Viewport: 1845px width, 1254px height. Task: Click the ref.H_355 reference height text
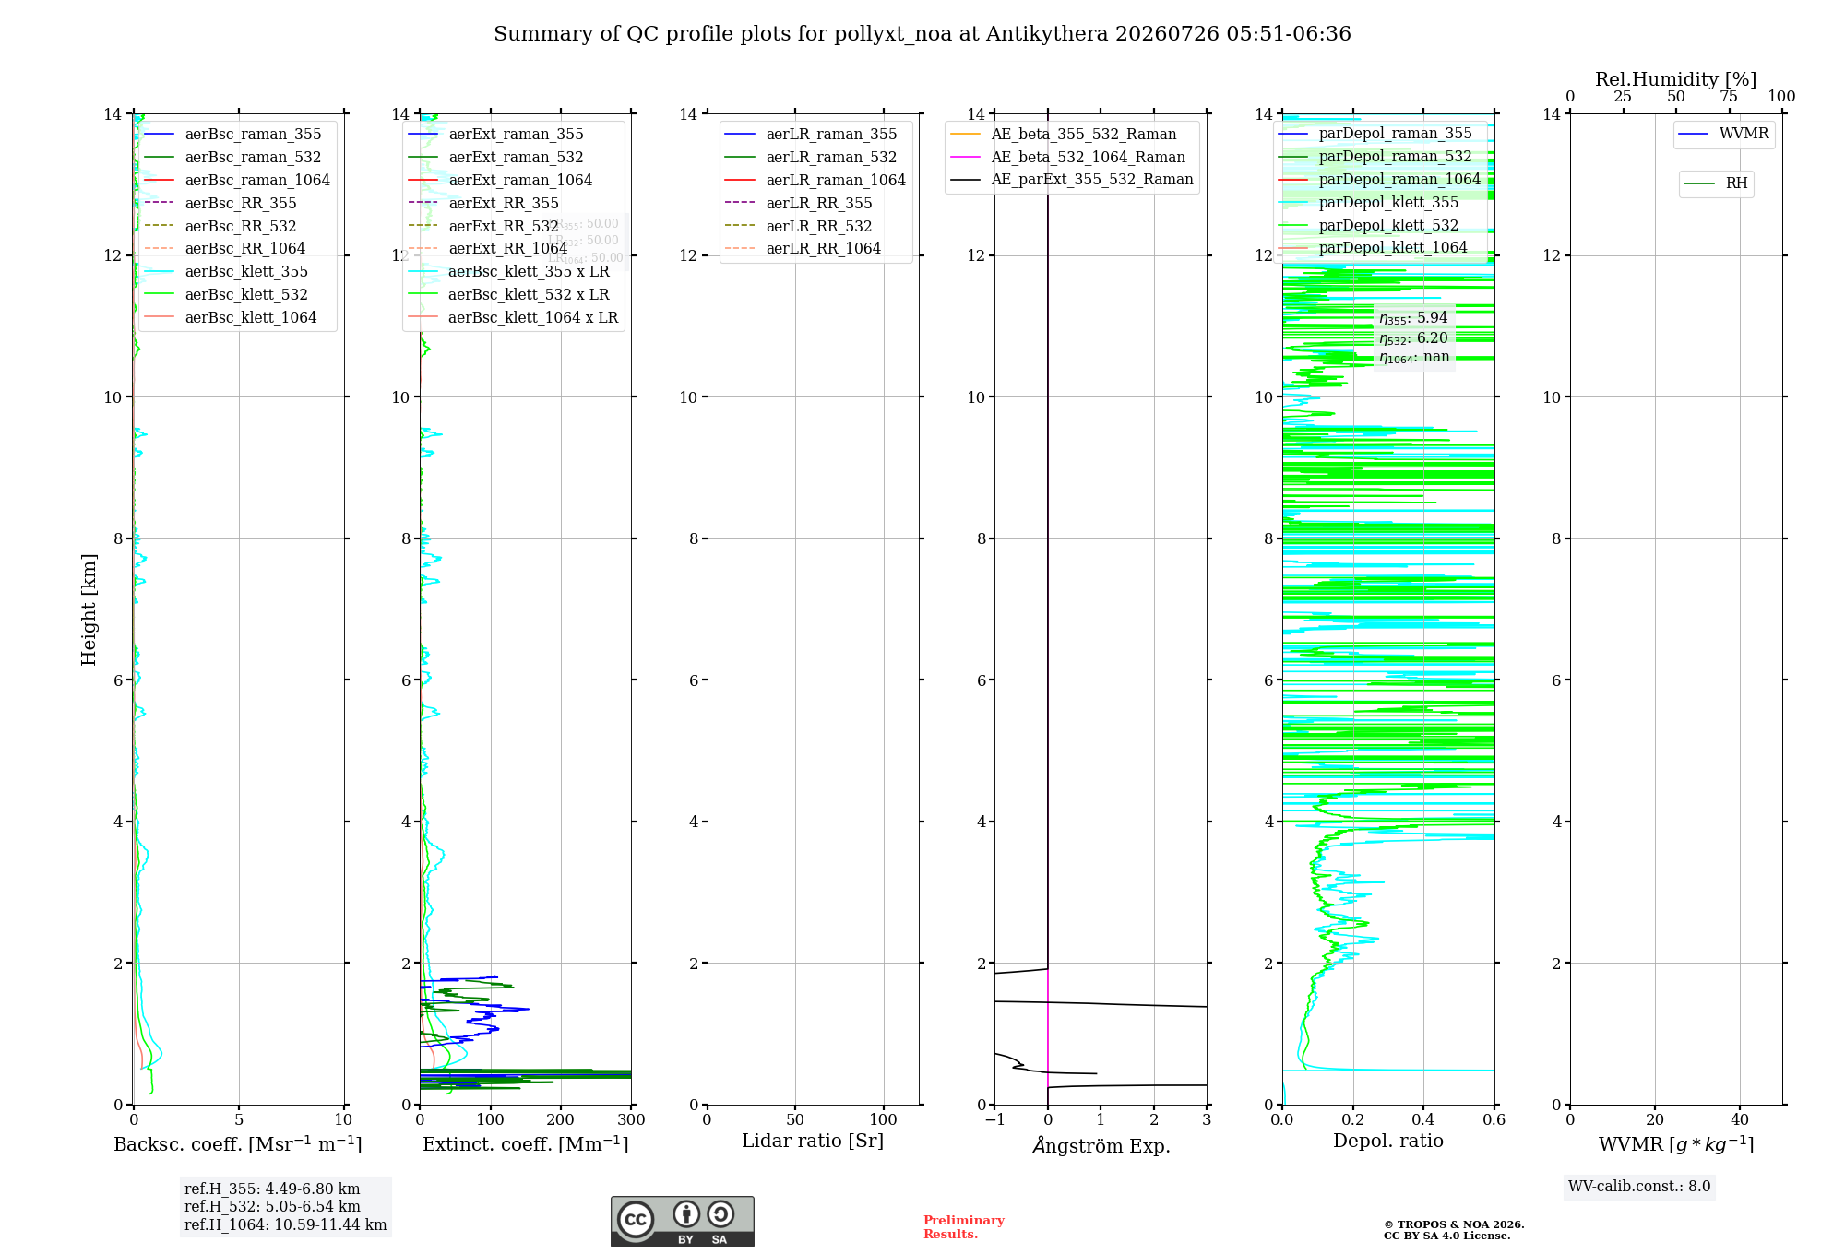(x=272, y=1189)
